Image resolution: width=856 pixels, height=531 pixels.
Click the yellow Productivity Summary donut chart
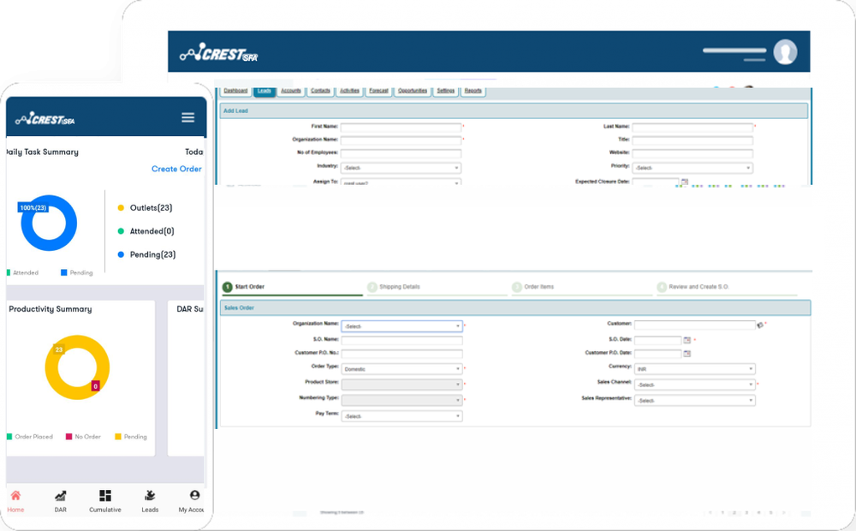click(x=77, y=367)
